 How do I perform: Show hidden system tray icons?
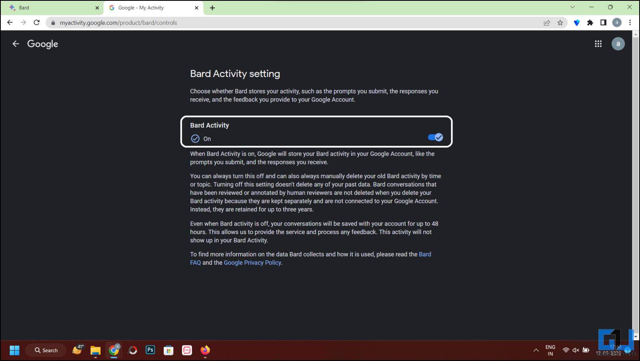tap(536, 350)
